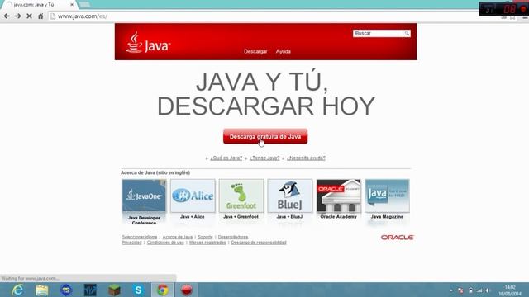Open the Greenfoot thumbnail
This screenshot has width=529, height=297.
(241, 196)
